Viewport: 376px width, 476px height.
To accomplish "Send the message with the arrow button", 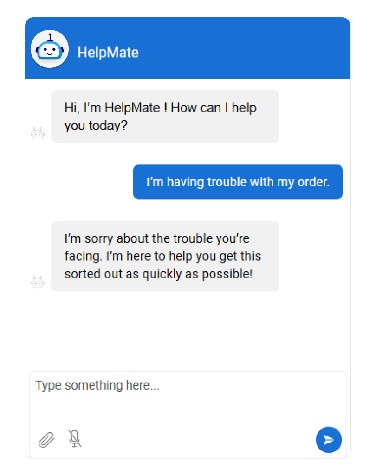I will click(329, 439).
